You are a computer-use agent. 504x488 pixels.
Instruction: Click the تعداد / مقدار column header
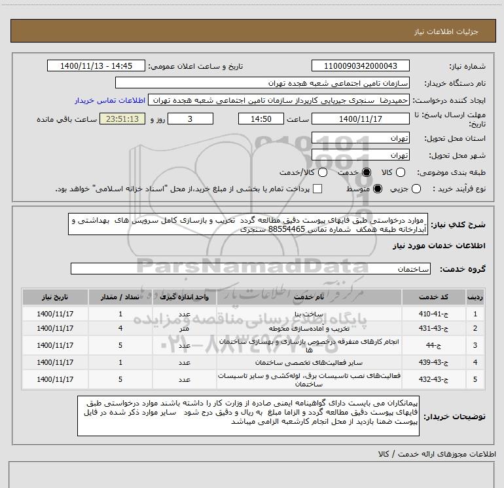120,297
